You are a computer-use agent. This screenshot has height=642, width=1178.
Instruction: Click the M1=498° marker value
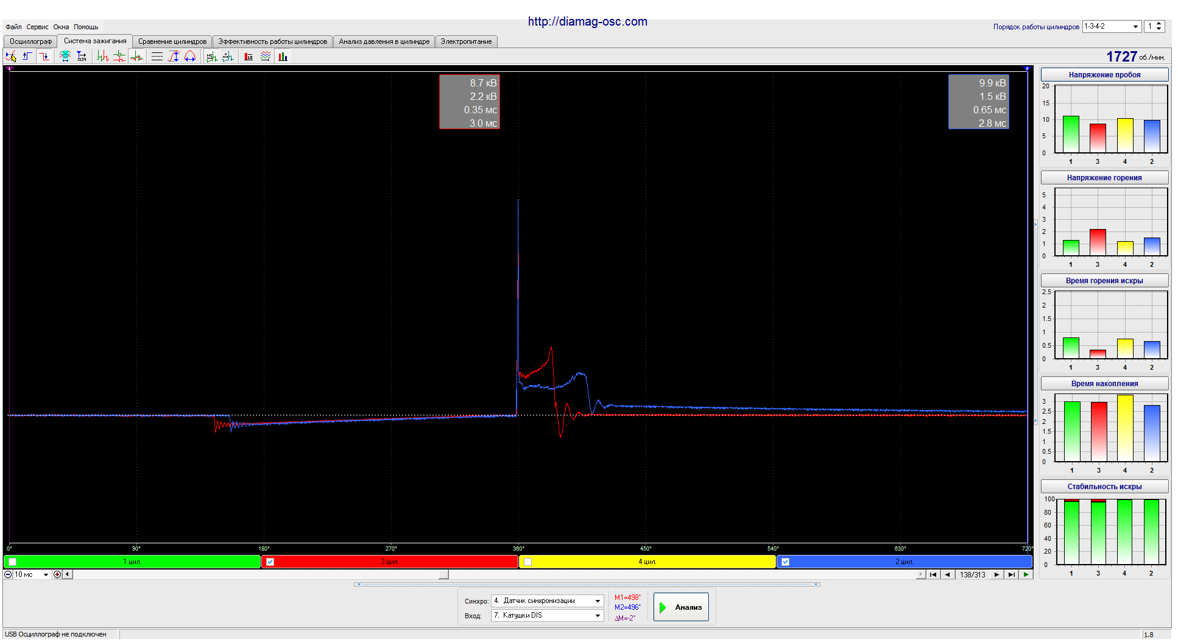(627, 598)
